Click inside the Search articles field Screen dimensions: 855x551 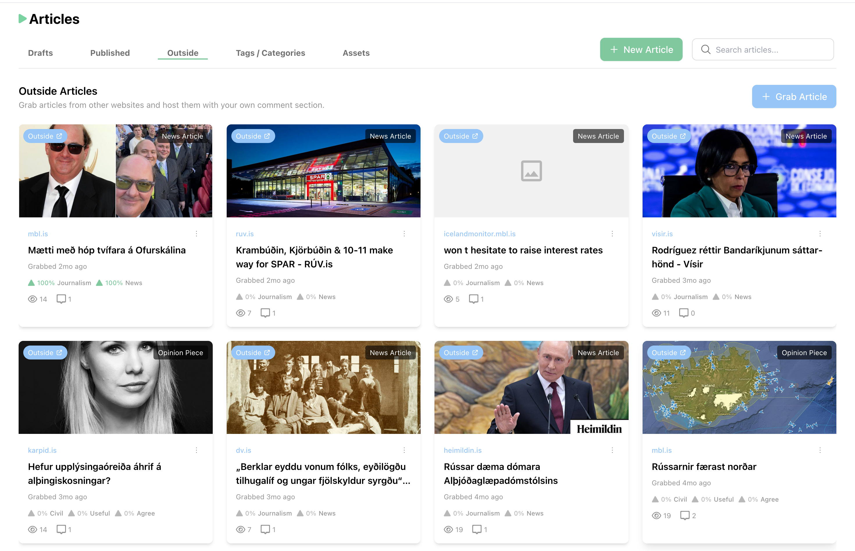coord(762,49)
